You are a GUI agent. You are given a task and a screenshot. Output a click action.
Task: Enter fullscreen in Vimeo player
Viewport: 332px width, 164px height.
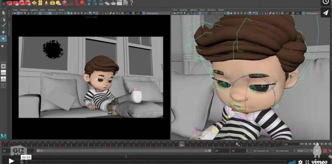coord(307,162)
